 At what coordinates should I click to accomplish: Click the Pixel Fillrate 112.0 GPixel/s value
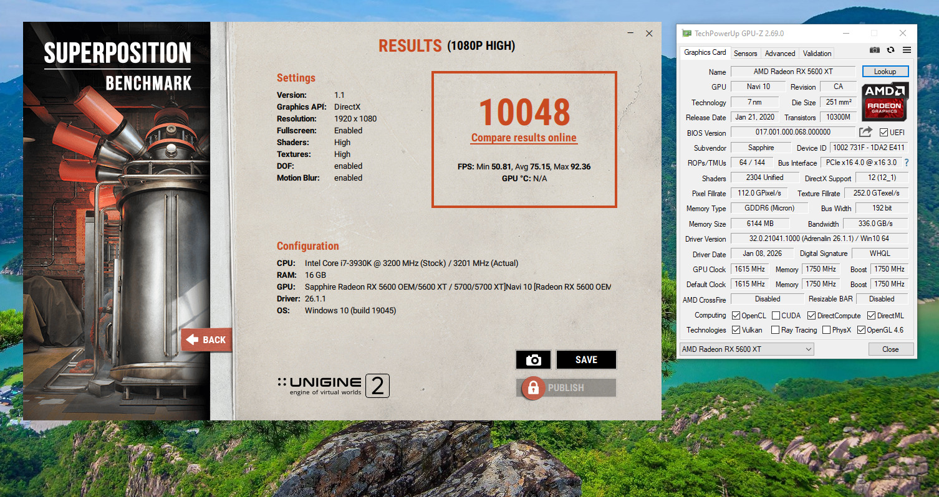point(759,193)
